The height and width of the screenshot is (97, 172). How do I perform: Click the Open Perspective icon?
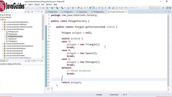163,8
